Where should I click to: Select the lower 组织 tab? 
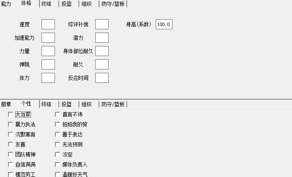(87, 104)
